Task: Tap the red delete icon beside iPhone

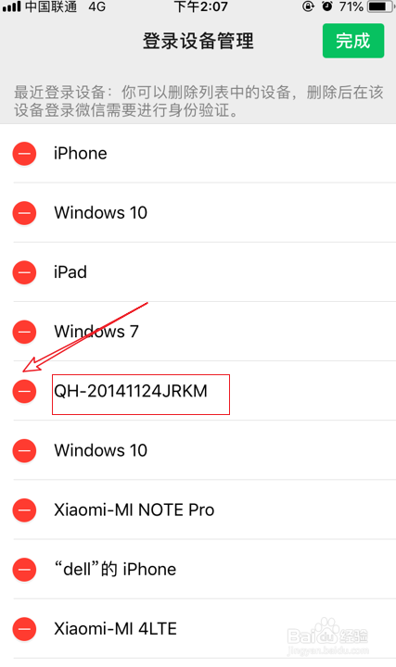Action: point(24,154)
